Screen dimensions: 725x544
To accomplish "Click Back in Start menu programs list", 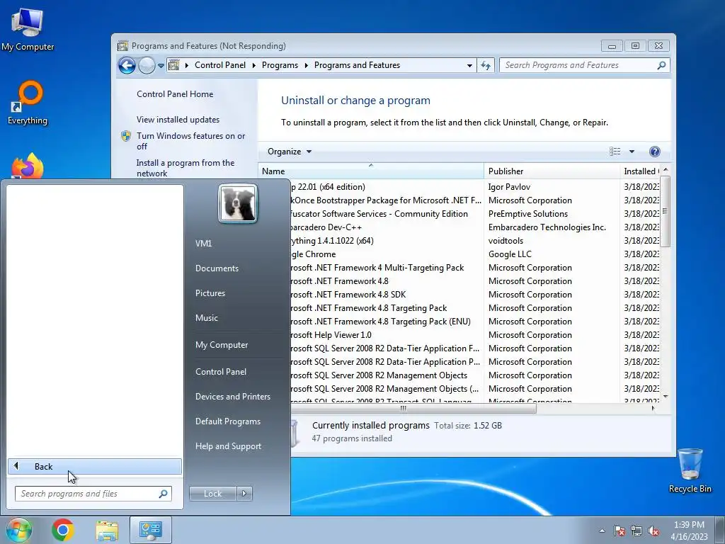I will [95, 466].
